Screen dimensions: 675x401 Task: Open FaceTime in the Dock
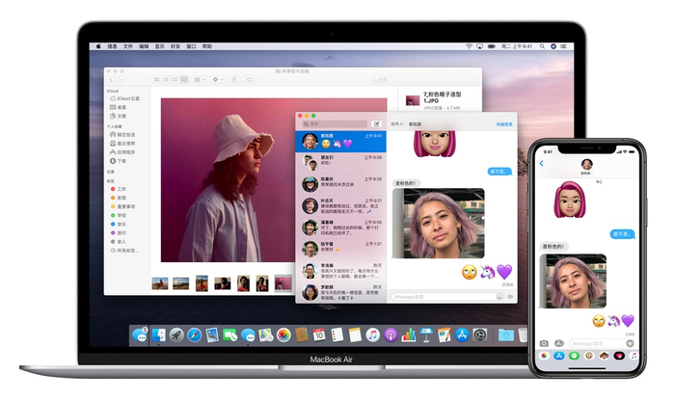click(x=229, y=334)
